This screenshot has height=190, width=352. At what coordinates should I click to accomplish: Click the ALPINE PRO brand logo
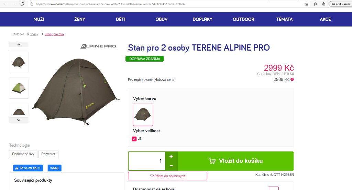pyautogui.click(x=98, y=46)
